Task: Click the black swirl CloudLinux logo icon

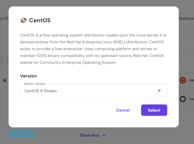Action: point(183,99)
